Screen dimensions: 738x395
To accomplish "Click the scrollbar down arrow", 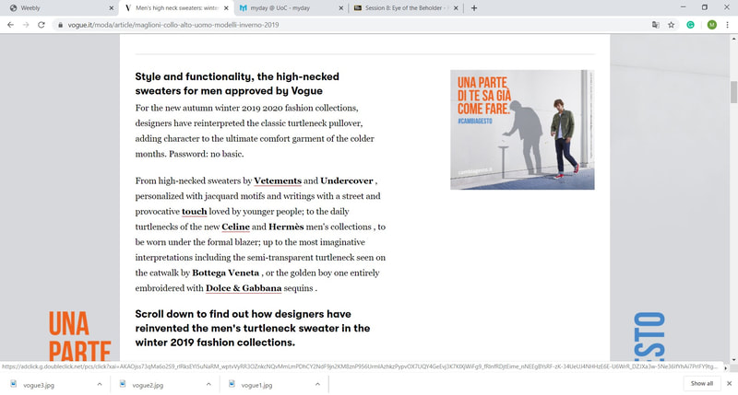I will [x=733, y=359].
